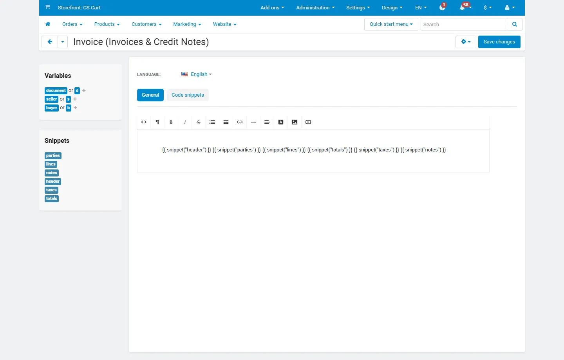Insert a horizontal line in editor

coord(253,122)
